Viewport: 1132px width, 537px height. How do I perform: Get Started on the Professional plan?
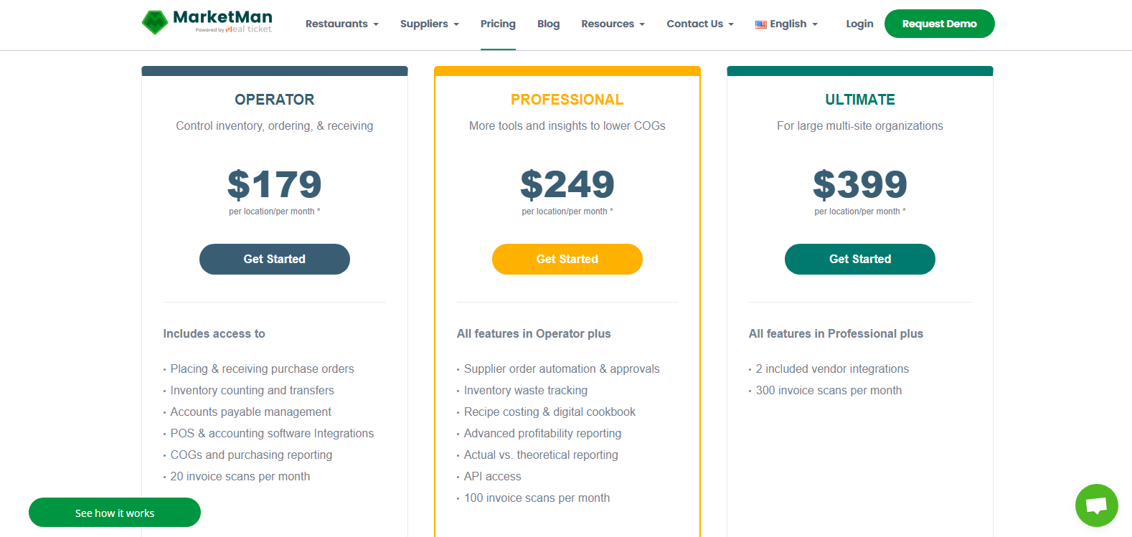[x=567, y=259]
